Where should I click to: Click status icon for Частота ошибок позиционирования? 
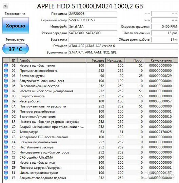(x=6, y=91)
